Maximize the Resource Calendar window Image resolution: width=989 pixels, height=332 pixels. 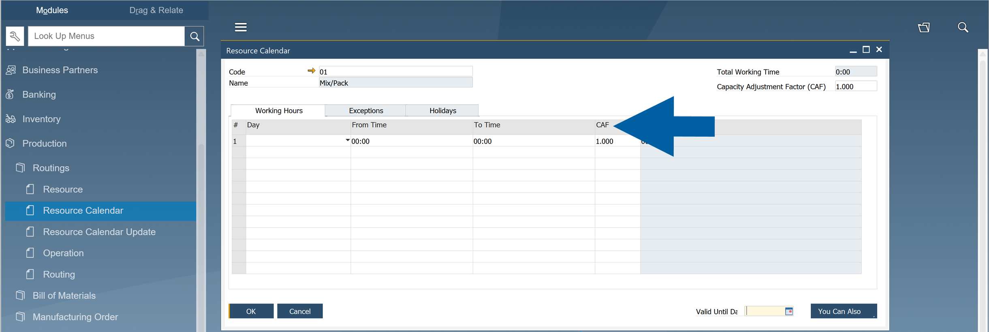click(x=866, y=49)
